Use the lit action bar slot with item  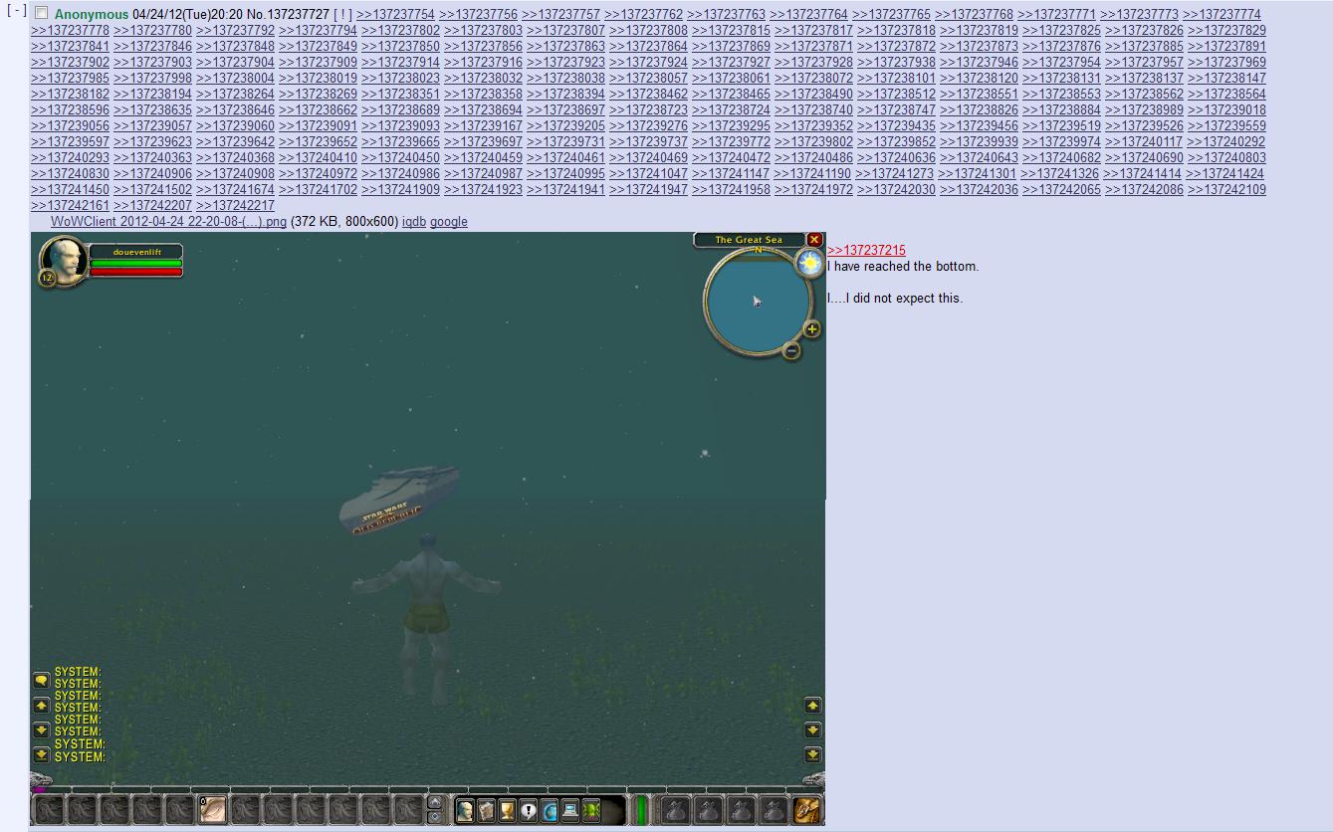point(212,810)
